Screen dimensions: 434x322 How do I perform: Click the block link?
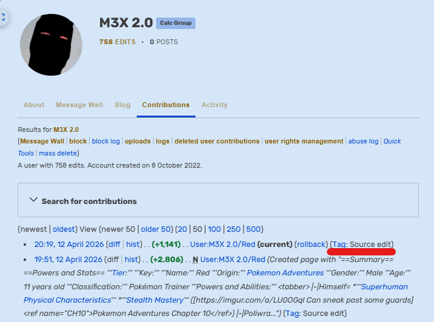(x=78, y=141)
